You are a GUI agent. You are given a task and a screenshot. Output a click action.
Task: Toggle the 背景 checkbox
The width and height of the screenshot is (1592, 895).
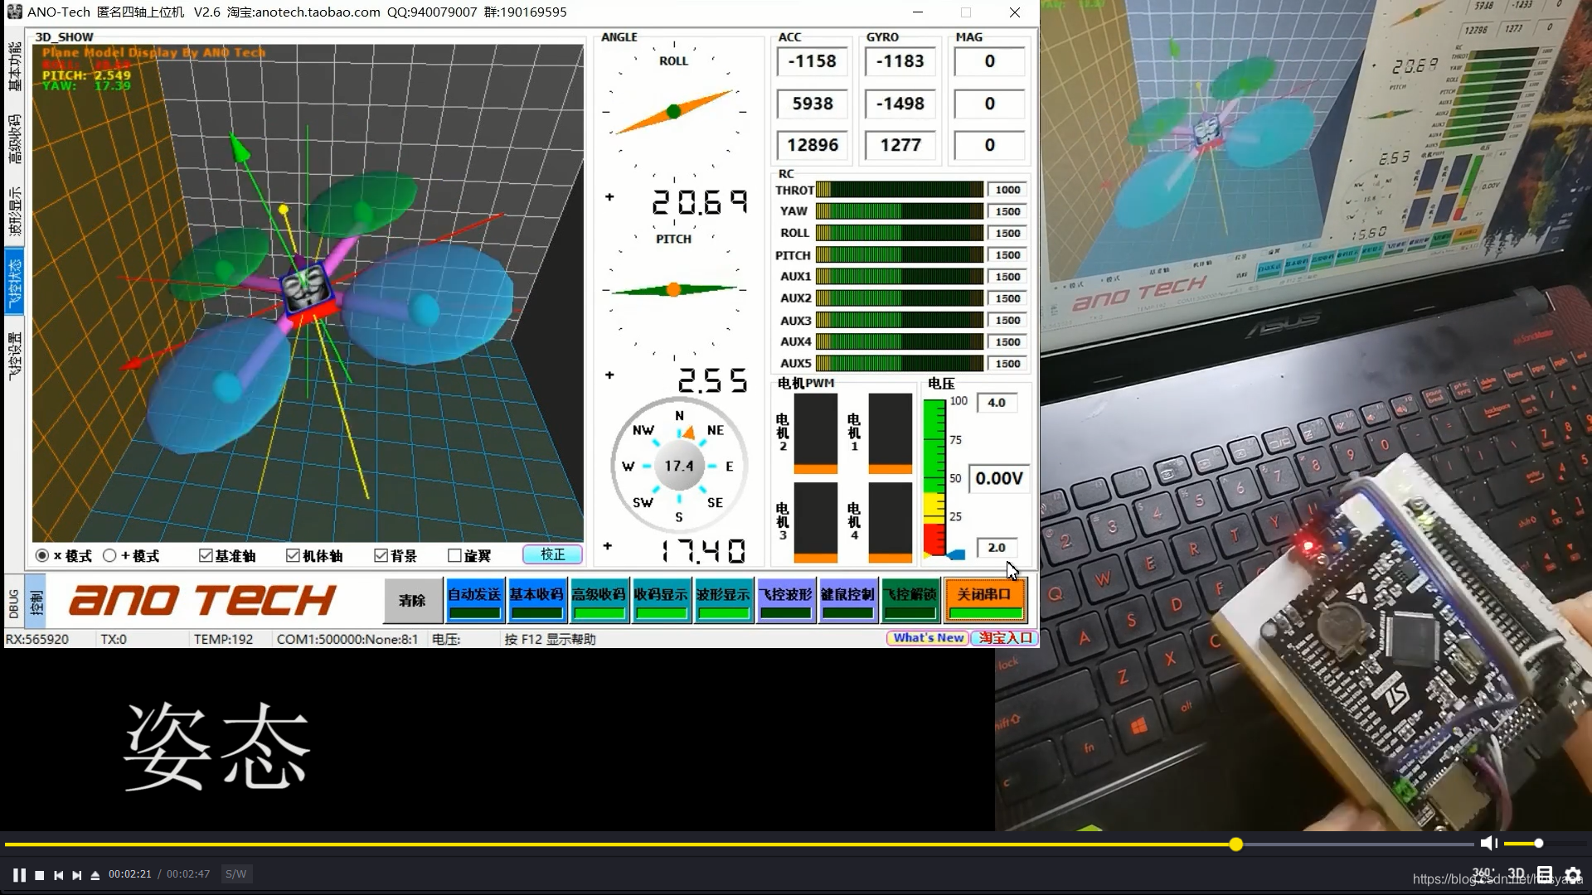(x=381, y=556)
